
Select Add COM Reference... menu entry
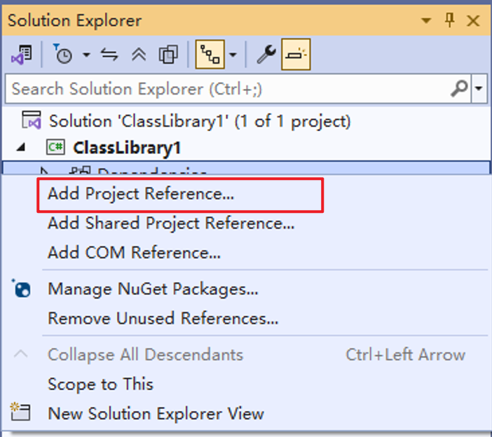point(134,252)
